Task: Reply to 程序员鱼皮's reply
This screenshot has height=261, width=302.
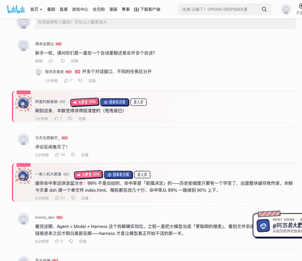Action: click(x=92, y=81)
